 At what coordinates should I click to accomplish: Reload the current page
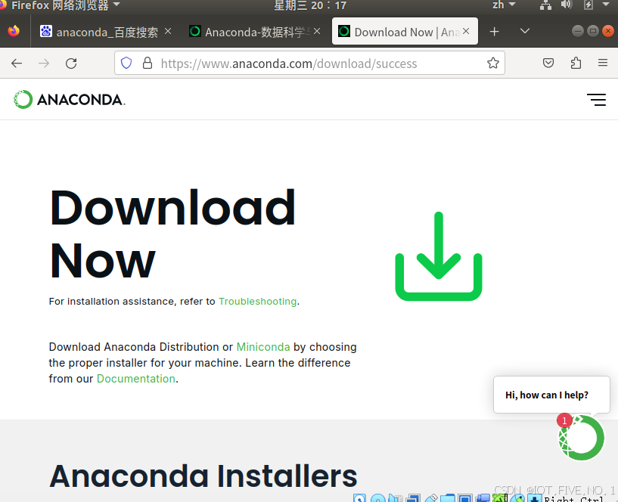[x=71, y=63]
